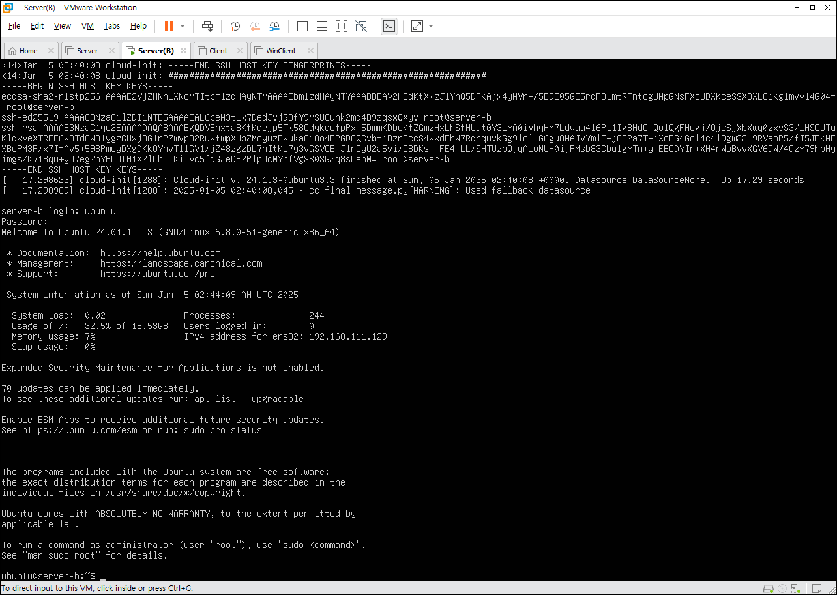The width and height of the screenshot is (837, 595).
Task: Toggle the thumbnail bar view
Action: [x=322, y=26]
